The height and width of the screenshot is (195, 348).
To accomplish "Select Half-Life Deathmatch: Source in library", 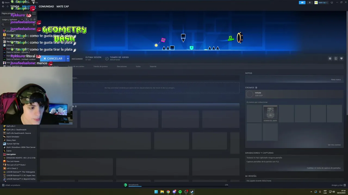I will (x=18, y=133).
